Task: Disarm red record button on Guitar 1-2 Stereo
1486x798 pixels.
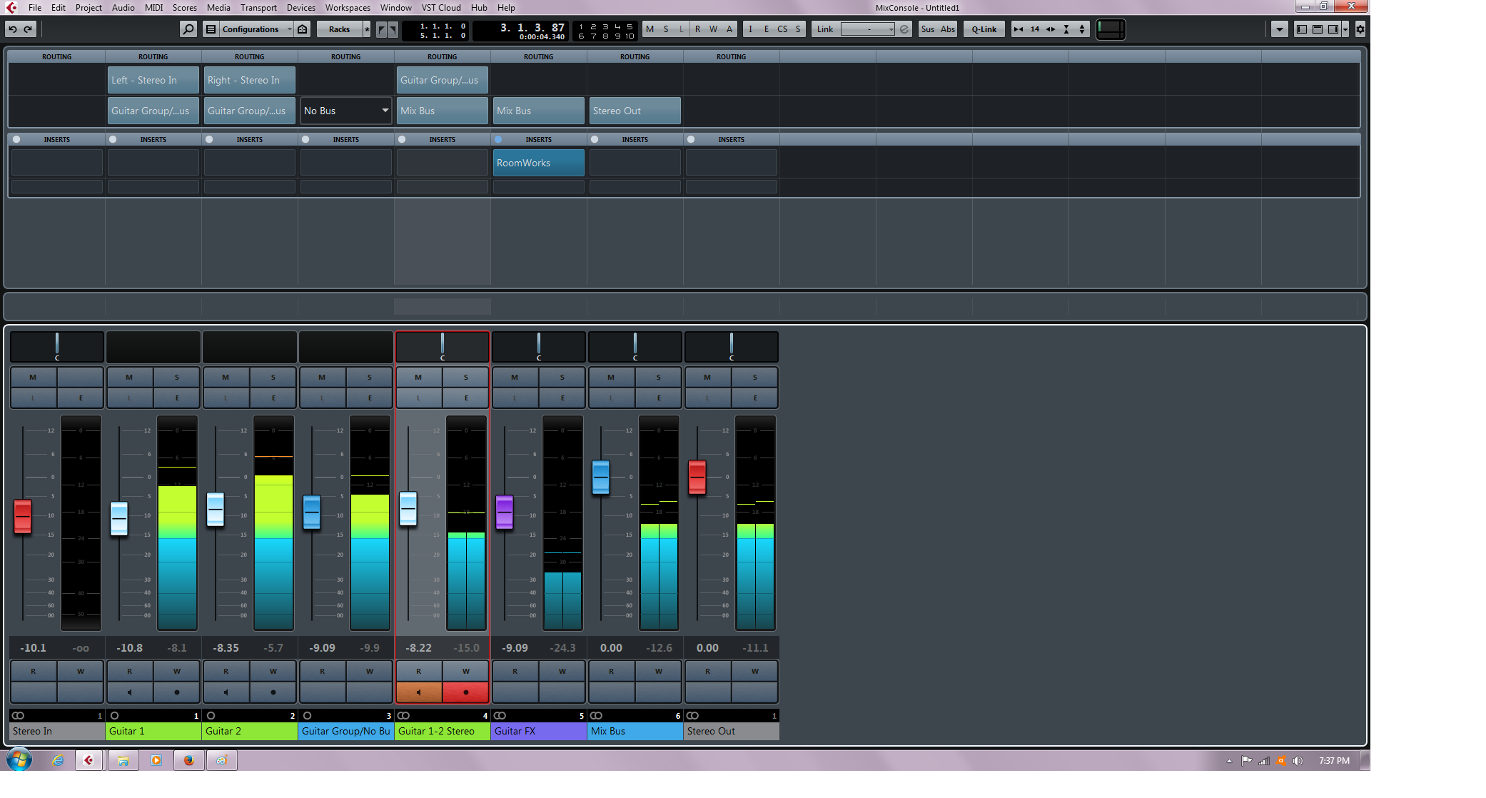Action: pyautogui.click(x=466, y=692)
